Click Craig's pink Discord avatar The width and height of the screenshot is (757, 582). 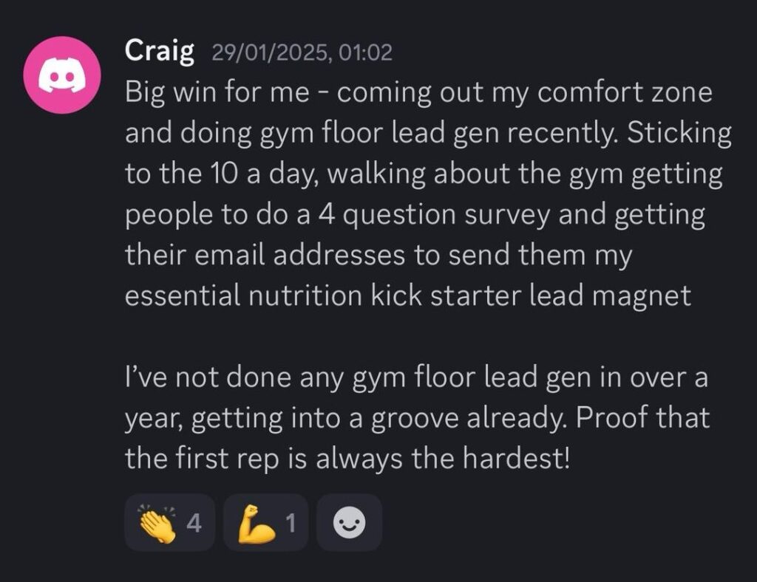pyautogui.click(x=62, y=74)
